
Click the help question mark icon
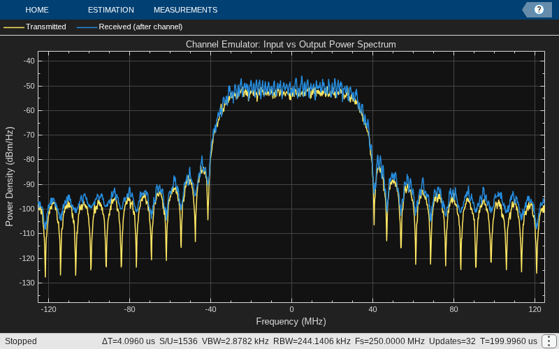tap(539, 10)
